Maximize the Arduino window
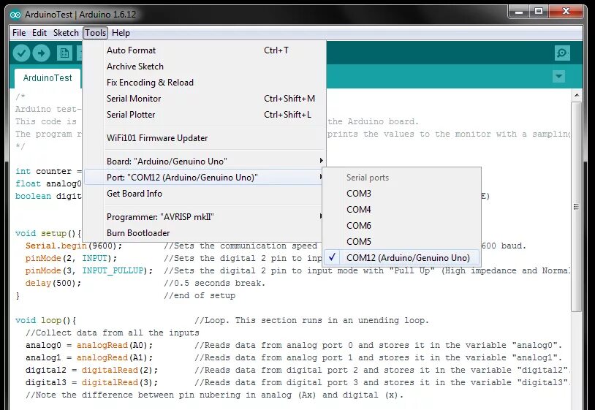 point(539,12)
